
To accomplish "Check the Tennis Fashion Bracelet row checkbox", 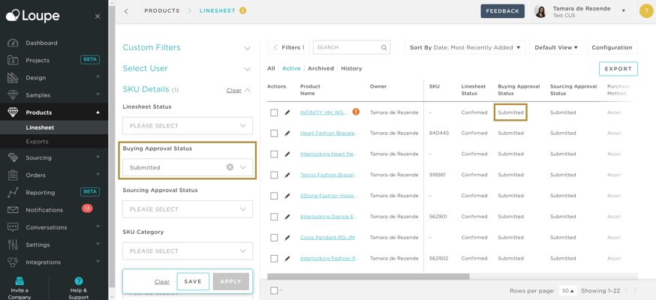I will pos(274,175).
